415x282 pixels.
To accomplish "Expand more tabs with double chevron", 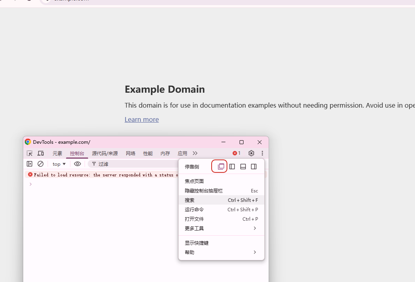I will 195,153.
